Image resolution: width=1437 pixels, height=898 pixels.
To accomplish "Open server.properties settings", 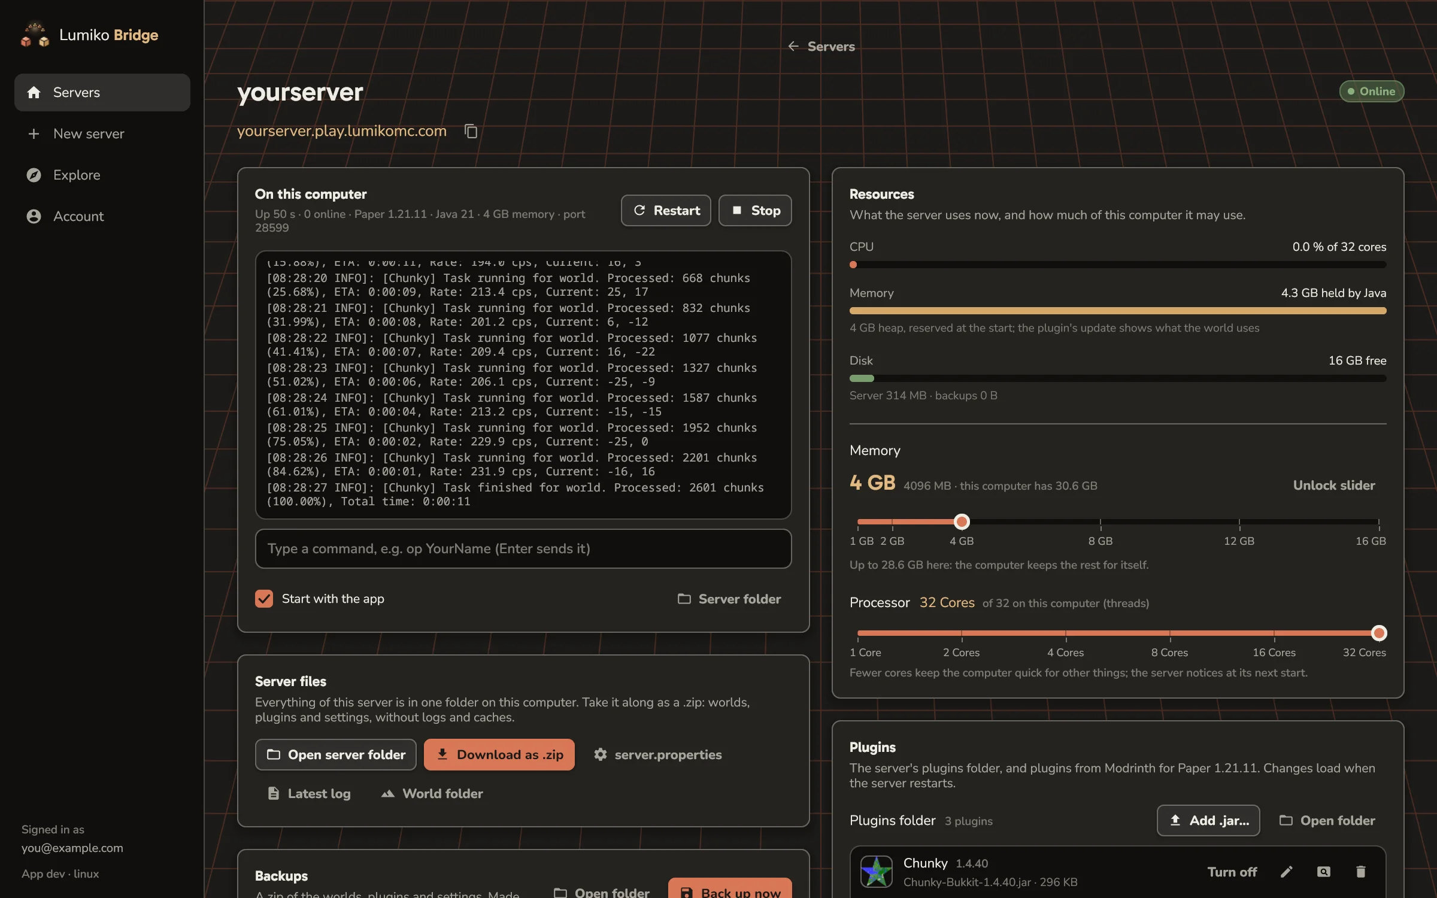I will point(657,754).
